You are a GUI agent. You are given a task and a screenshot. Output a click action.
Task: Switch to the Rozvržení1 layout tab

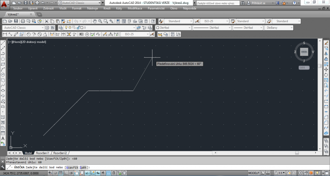[42, 153]
